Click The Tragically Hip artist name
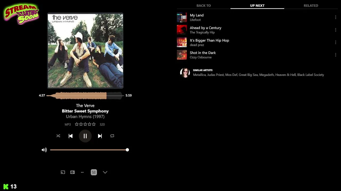341x191 pixels. click(202, 32)
